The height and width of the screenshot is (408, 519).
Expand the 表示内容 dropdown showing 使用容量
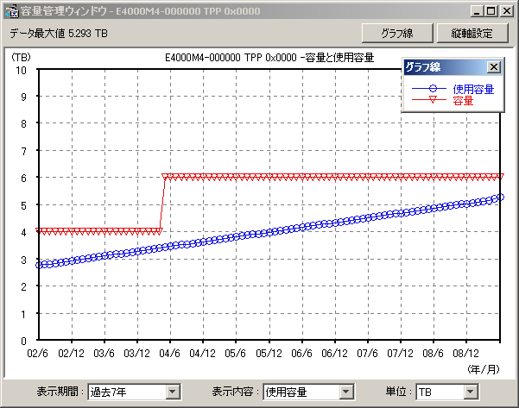(x=308, y=392)
